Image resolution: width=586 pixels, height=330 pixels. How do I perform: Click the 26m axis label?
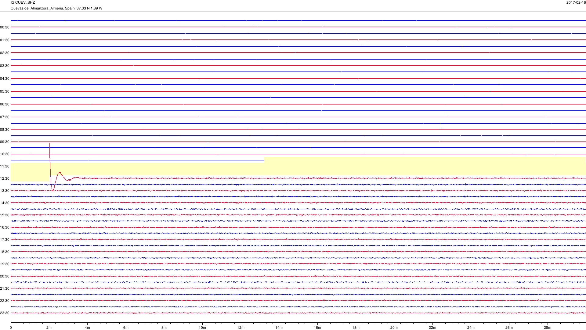(509, 328)
